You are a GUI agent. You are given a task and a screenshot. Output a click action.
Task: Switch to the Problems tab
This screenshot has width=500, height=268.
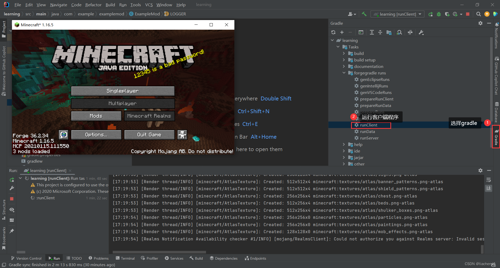(x=98, y=258)
